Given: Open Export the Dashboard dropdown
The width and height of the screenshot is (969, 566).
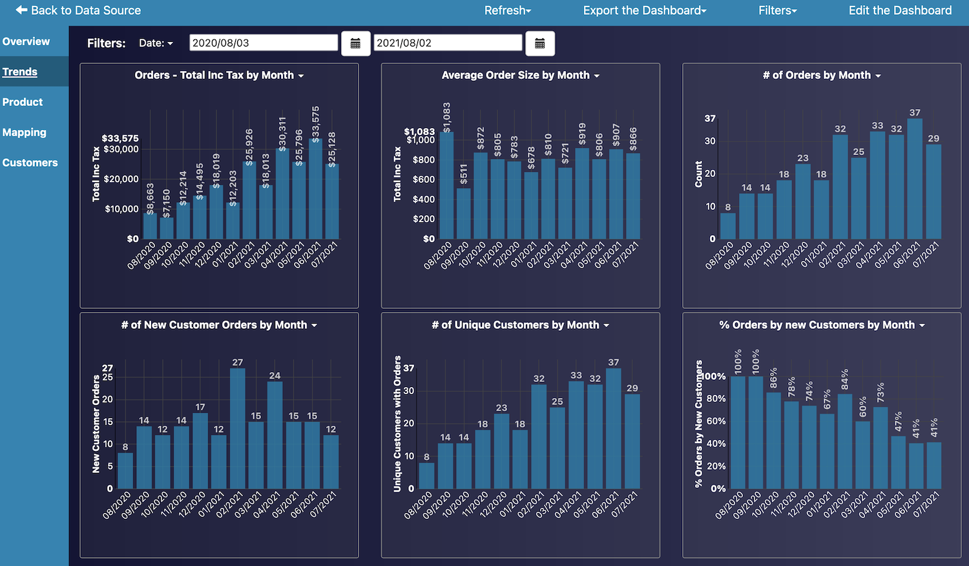Looking at the screenshot, I should coord(645,10).
